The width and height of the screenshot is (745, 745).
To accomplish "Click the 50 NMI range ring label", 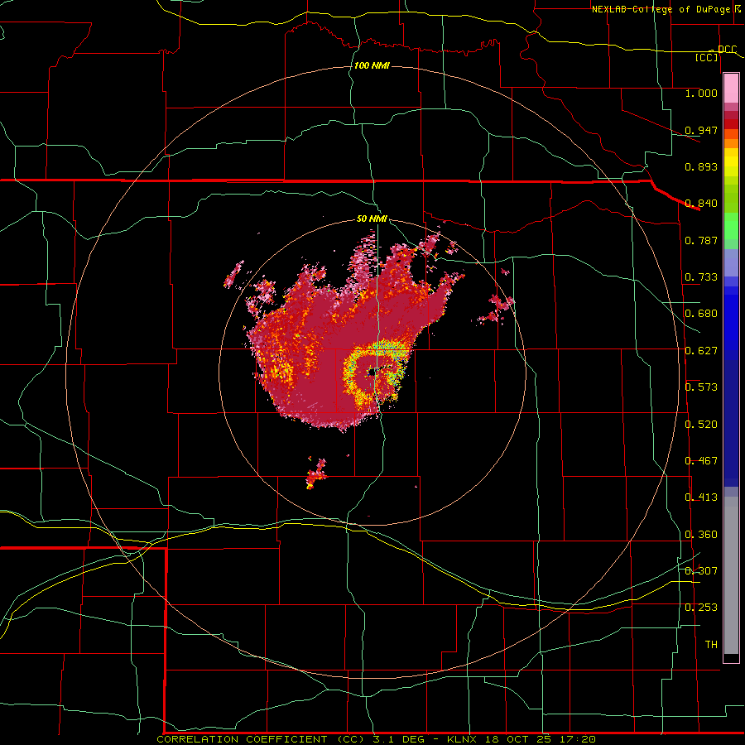I will point(372,219).
